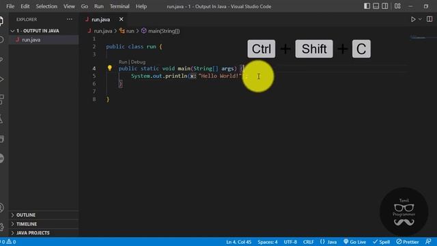The image size is (437, 246).
Task: Click the Run code lens above main
Action: click(123, 62)
